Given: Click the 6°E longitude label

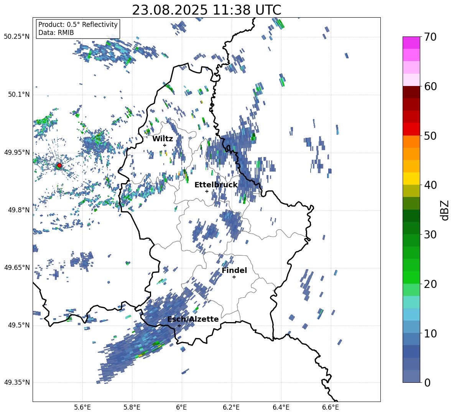Looking at the screenshot, I should pyautogui.click(x=181, y=407).
